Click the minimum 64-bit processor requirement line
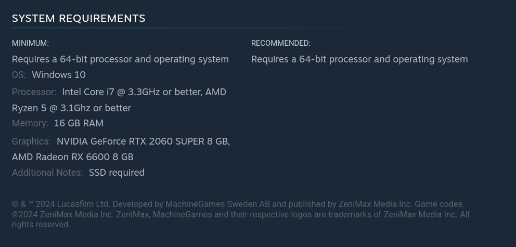 (120, 59)
